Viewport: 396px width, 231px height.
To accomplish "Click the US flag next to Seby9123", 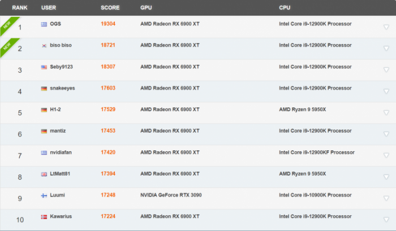I will point(44,67).
